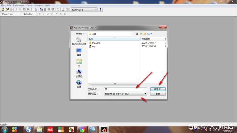This screenshot has height=133, width=237.
Task: Go to 网络 Network in places bar
Action: pyautogui.click(x=79, y=84)
